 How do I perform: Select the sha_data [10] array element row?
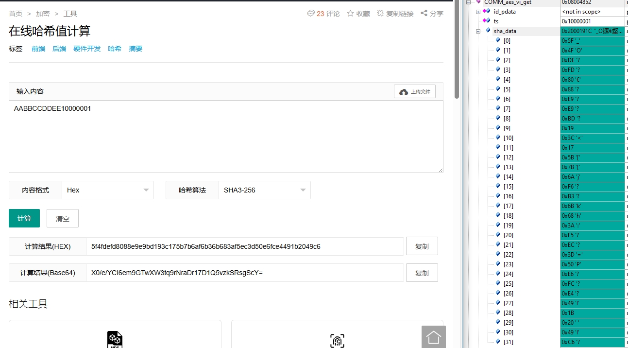pos(508,138)
